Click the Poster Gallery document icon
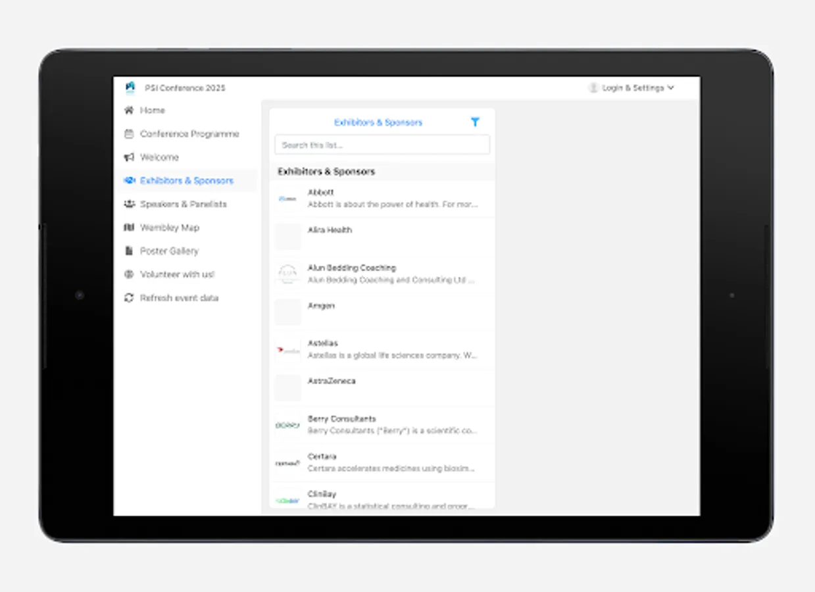Screen dimensions: 815x592 pos(129,251)
